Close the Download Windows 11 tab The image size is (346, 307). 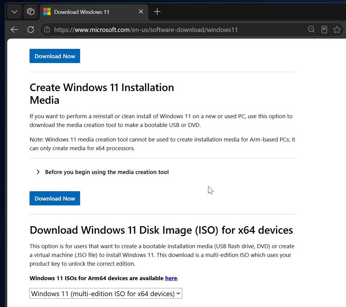141,11
